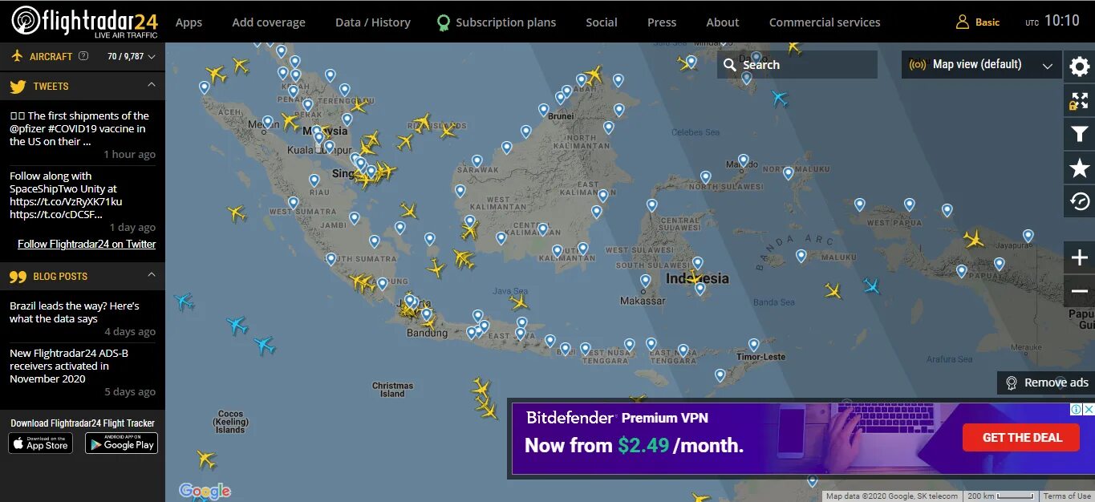Open Subscription plans page
The image size is (1095, 502).
pyautogui.click(x=505, y=22)
